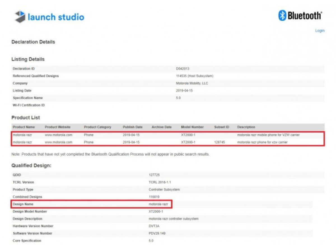Select the Combined Designs value 116819
Viewport: 336px width, 246px height.
(154, 197)
